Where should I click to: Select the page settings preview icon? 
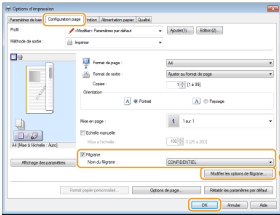click(14, 57)
